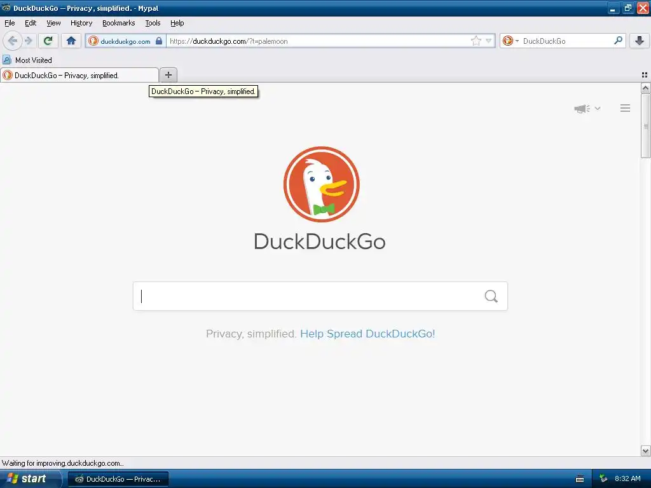Bookmark this page with the star icon

[476, 41]
